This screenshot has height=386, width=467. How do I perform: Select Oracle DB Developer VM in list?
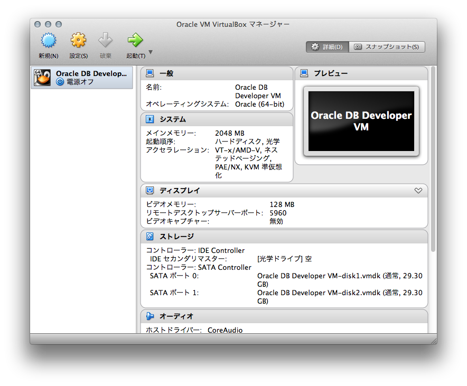pos(82,78)
